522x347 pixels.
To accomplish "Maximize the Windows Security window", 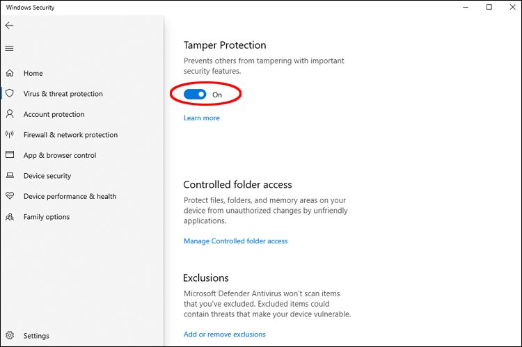I will point(489,7).
